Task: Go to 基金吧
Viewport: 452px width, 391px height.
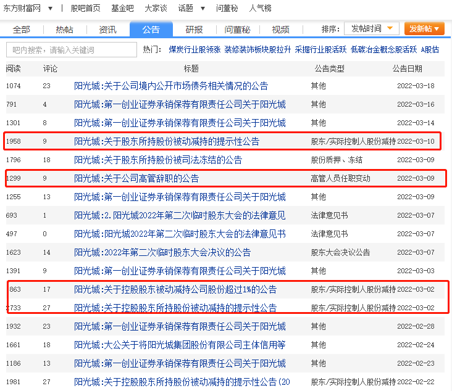Action: [x=122, y=9]
